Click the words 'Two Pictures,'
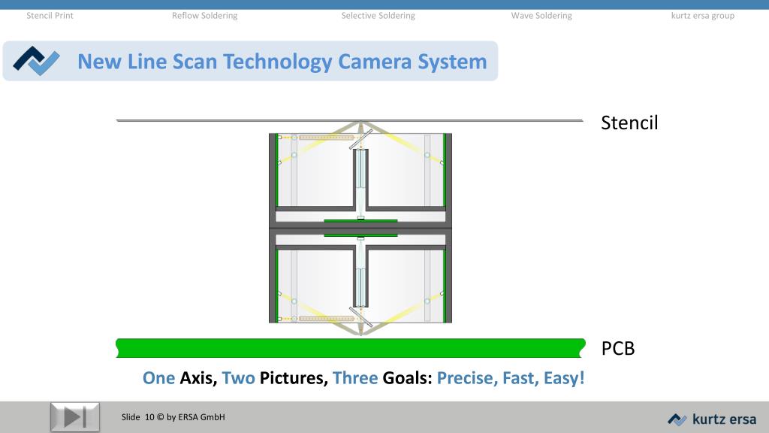The image size is (769, 433). (275, 378)
